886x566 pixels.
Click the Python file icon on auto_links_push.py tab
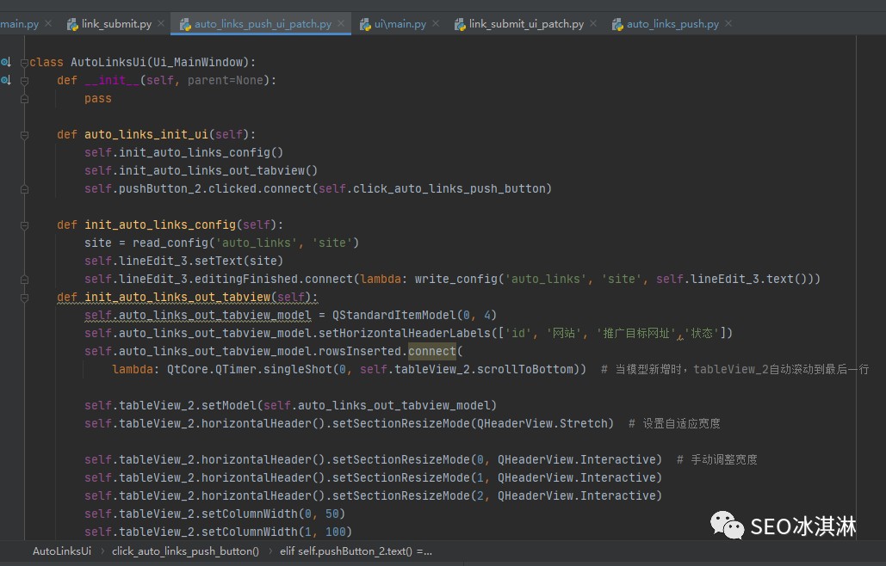click(617, 24)
